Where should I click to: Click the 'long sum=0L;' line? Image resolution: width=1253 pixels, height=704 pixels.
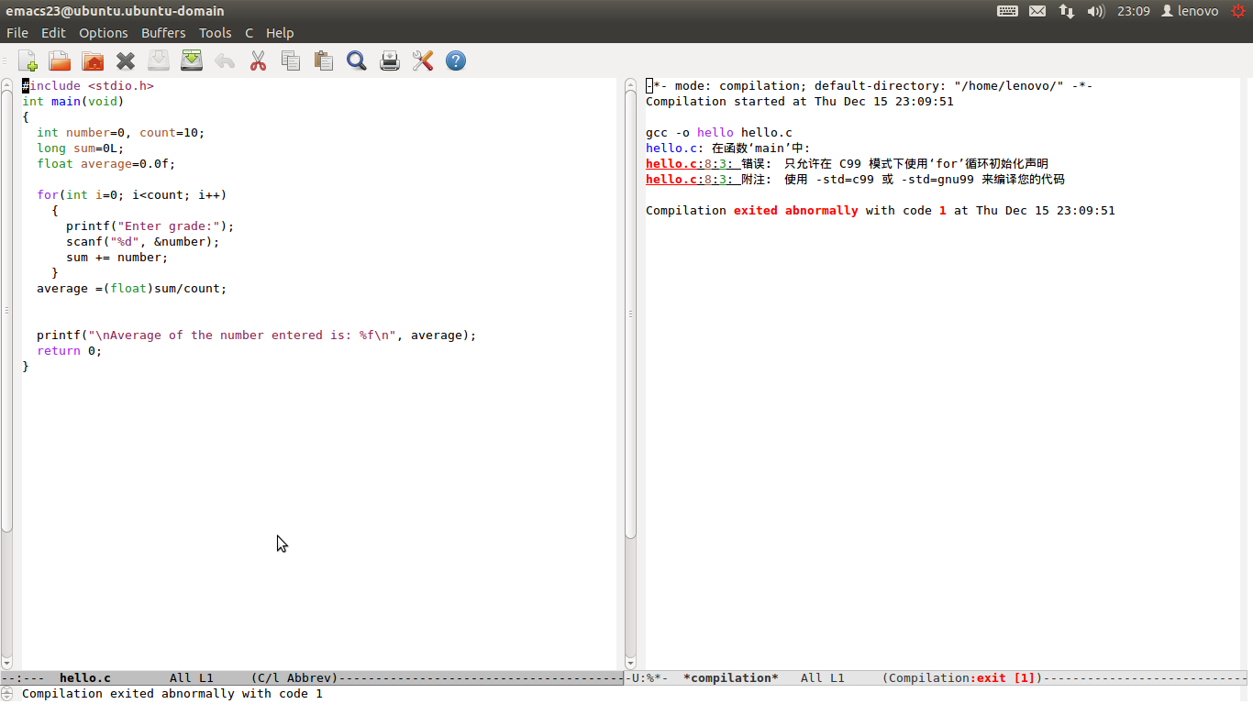pyautogui.click(x=81, y=148)
